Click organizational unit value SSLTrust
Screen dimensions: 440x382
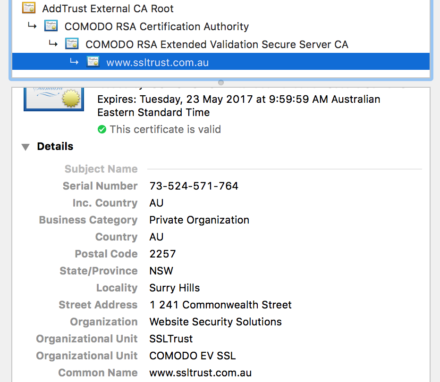click(171, 339)
